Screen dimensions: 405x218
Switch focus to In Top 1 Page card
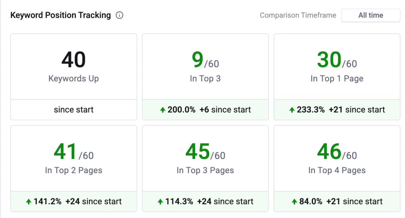pyautogui.click(x=337, y=67)
